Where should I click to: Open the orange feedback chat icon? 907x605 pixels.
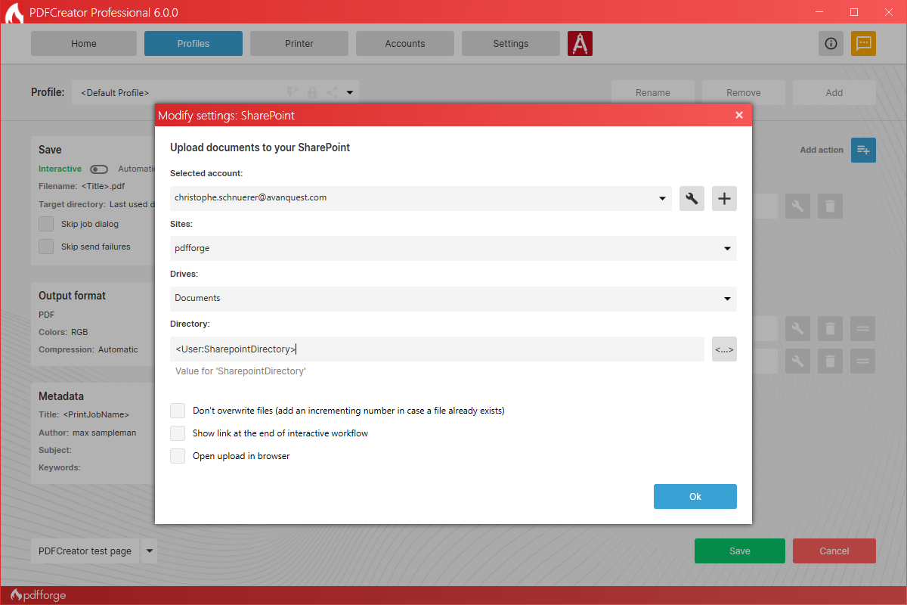[x=863, y=43]
